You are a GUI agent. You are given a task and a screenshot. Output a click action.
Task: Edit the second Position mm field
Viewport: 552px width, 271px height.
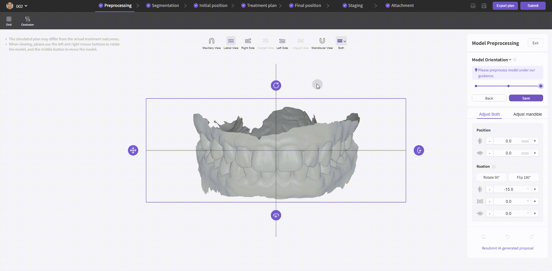pyautogui.click(x=512, y=153)
